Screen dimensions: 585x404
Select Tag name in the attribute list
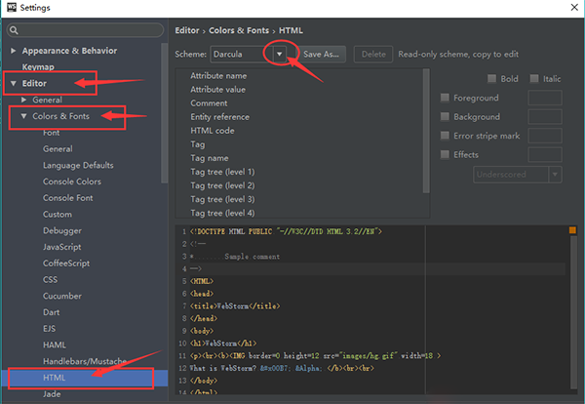click(209, 157)
